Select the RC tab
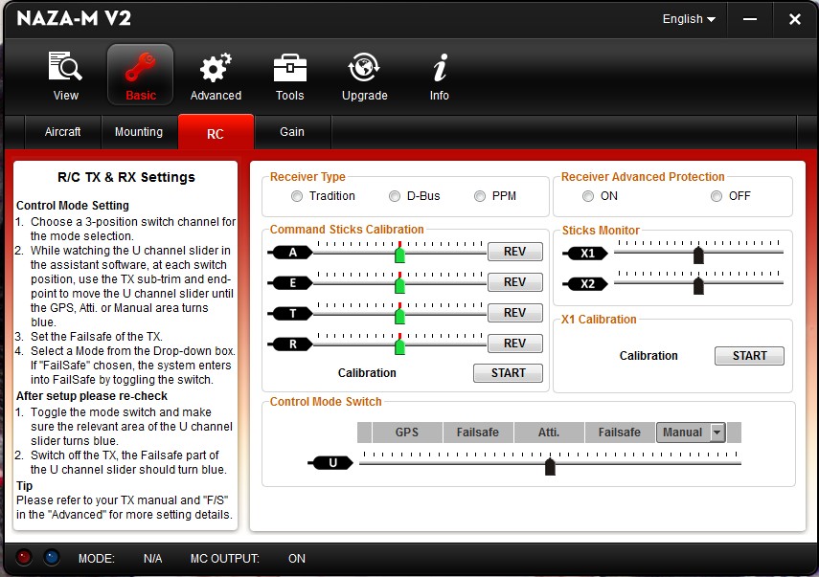The image size is (819, 577). 216,133
